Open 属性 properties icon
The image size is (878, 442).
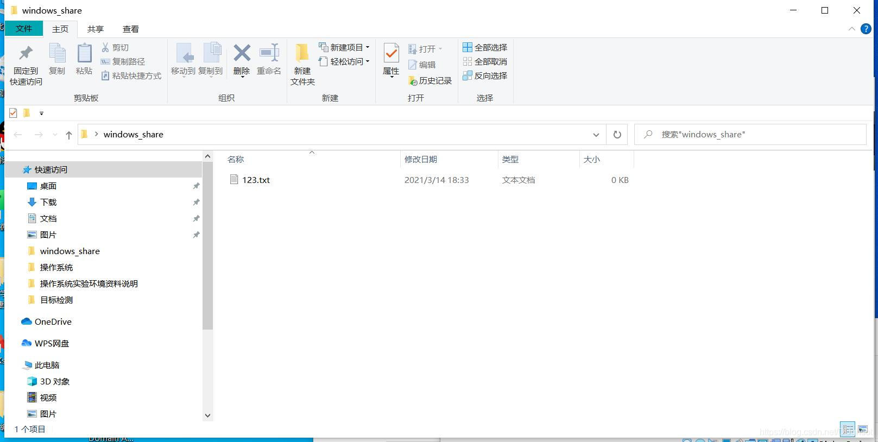click(x=391, y=54)
